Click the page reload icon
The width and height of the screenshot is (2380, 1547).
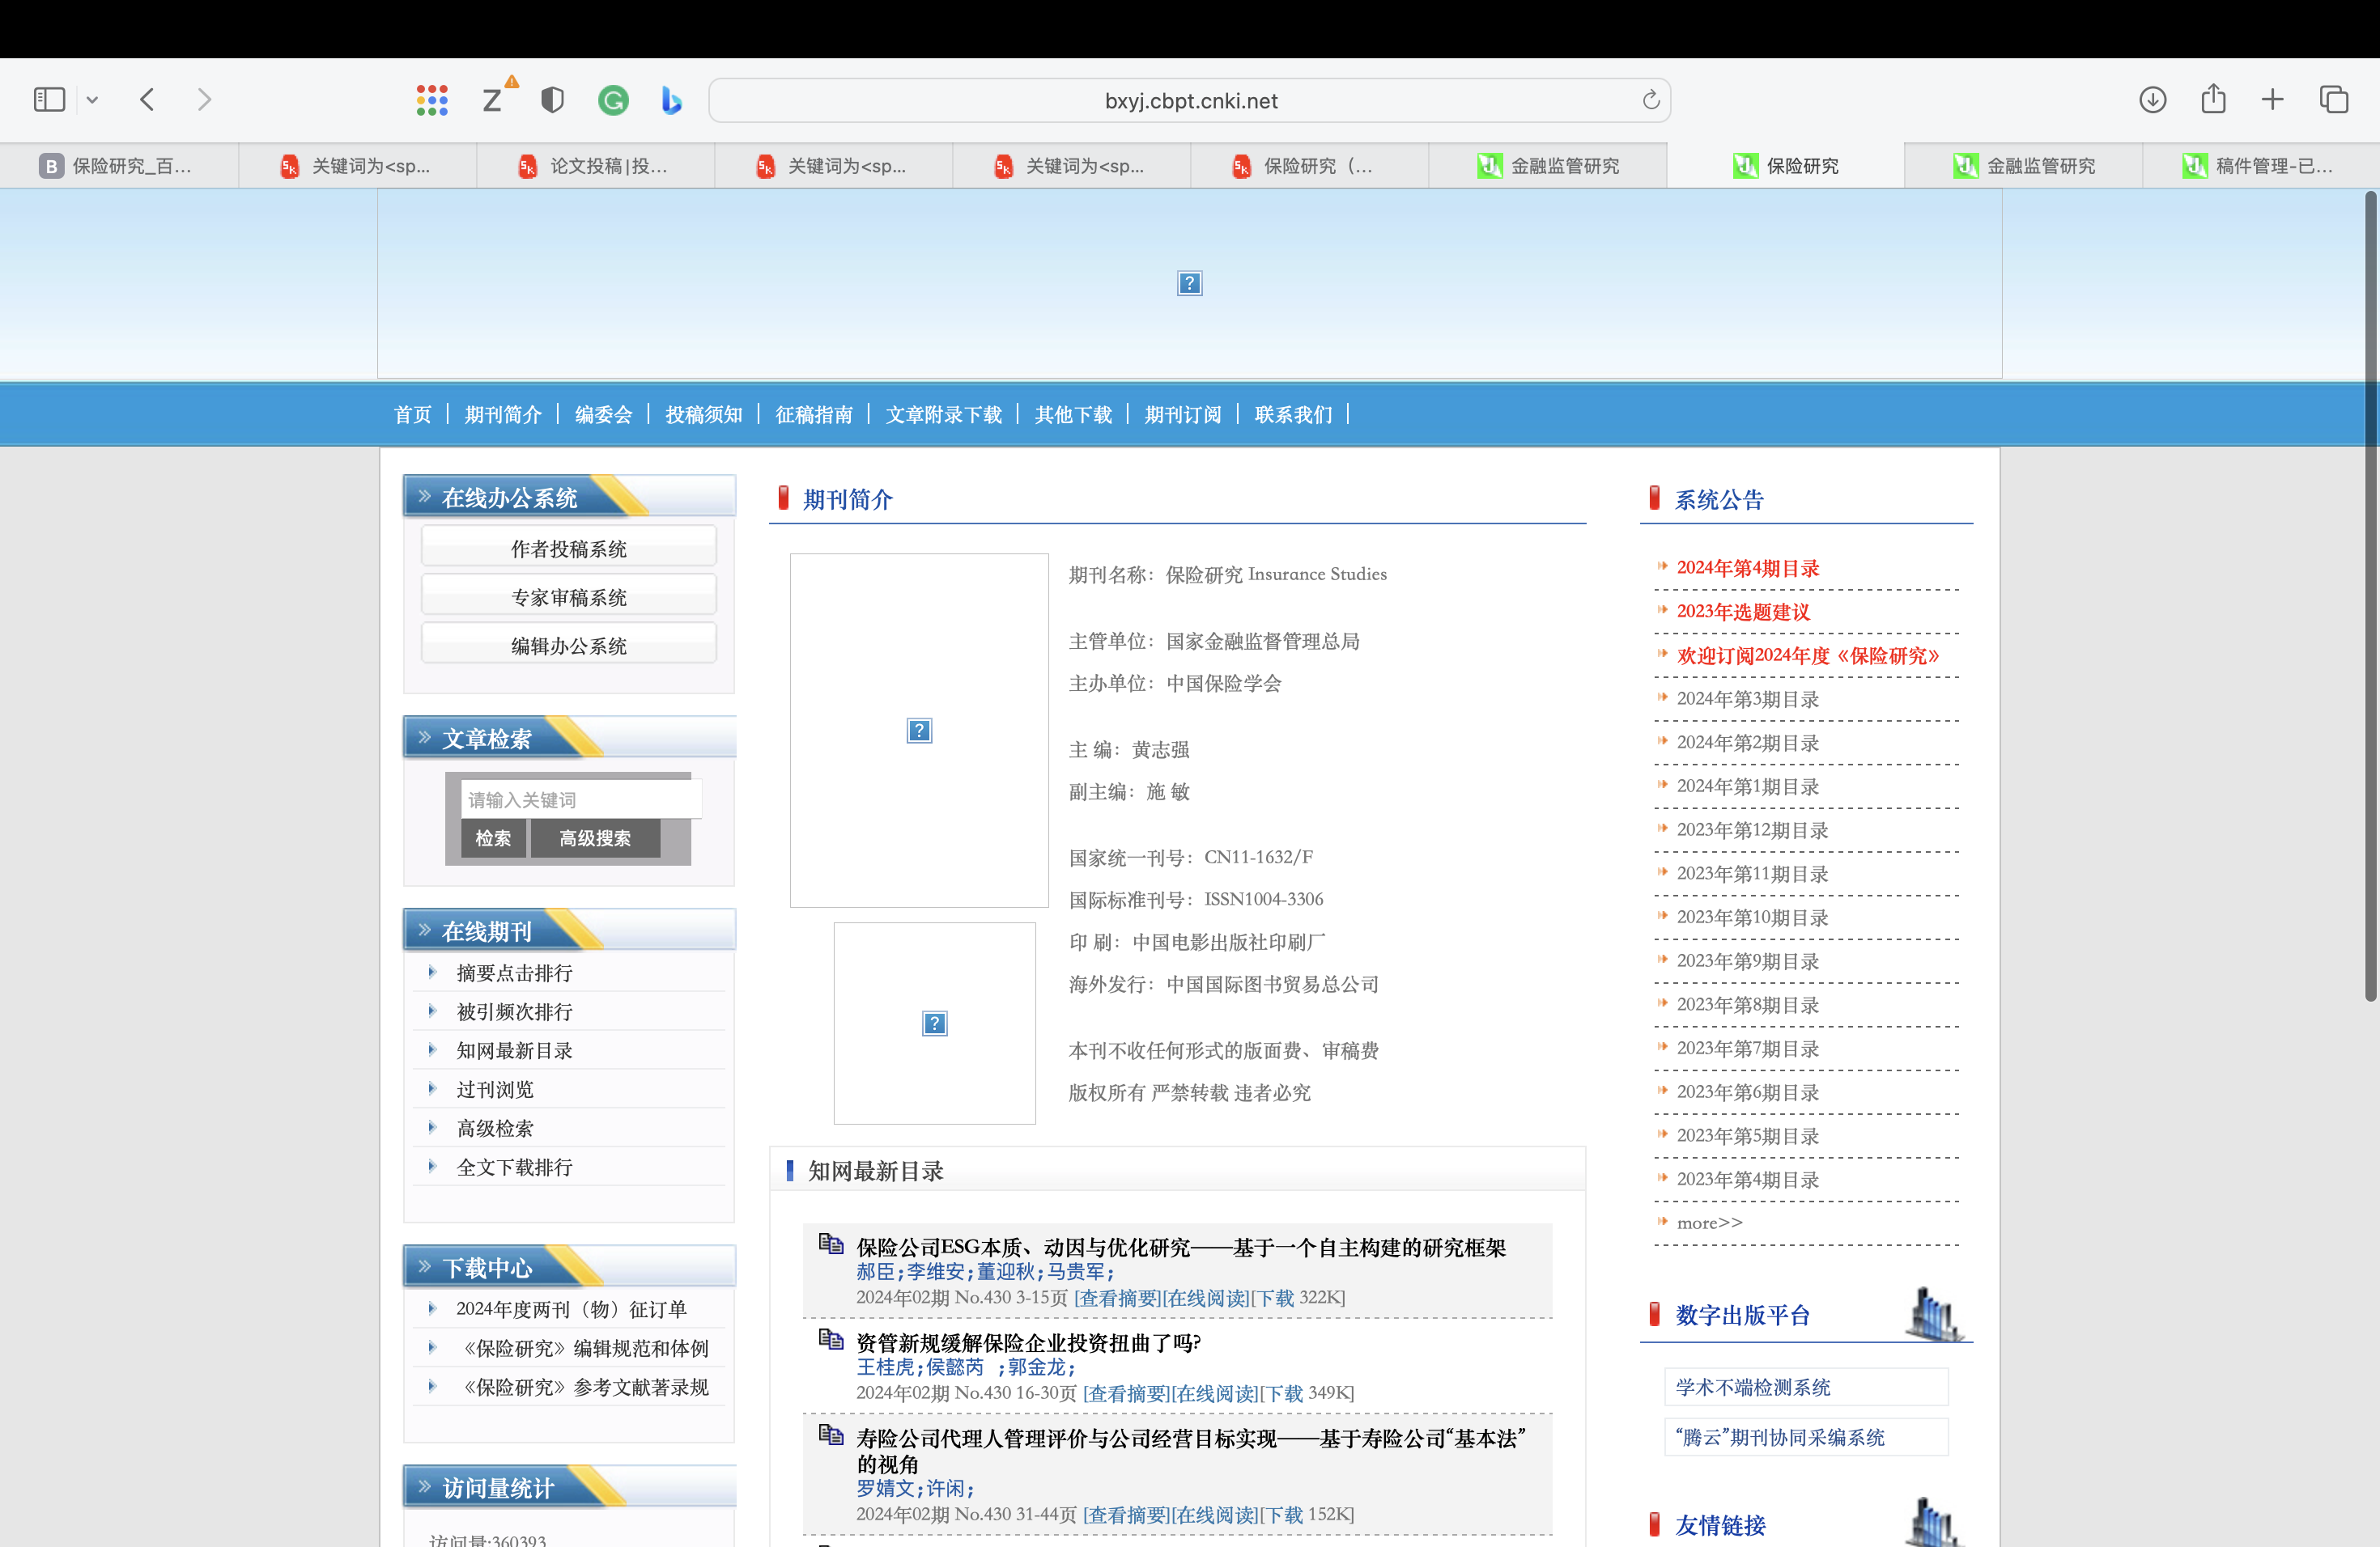click(x=1650, y=100)
